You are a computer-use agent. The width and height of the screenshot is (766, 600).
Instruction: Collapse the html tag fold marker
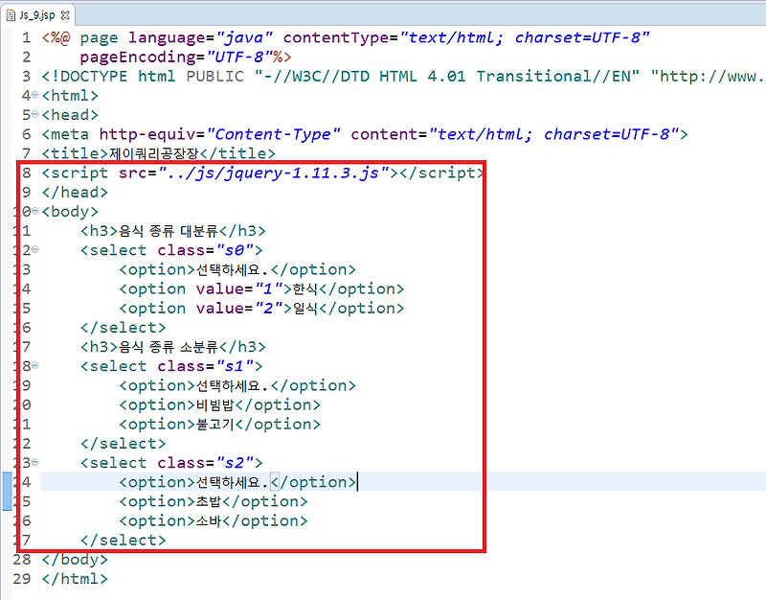pyautogui.click(x=35, y=95)
